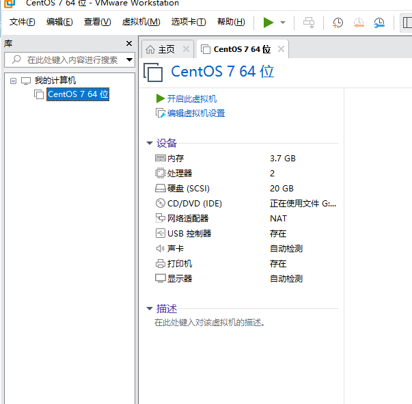The image size is (412, 404).
Task: Open the library search dropdown arrow
Action: tap(129, 60)
